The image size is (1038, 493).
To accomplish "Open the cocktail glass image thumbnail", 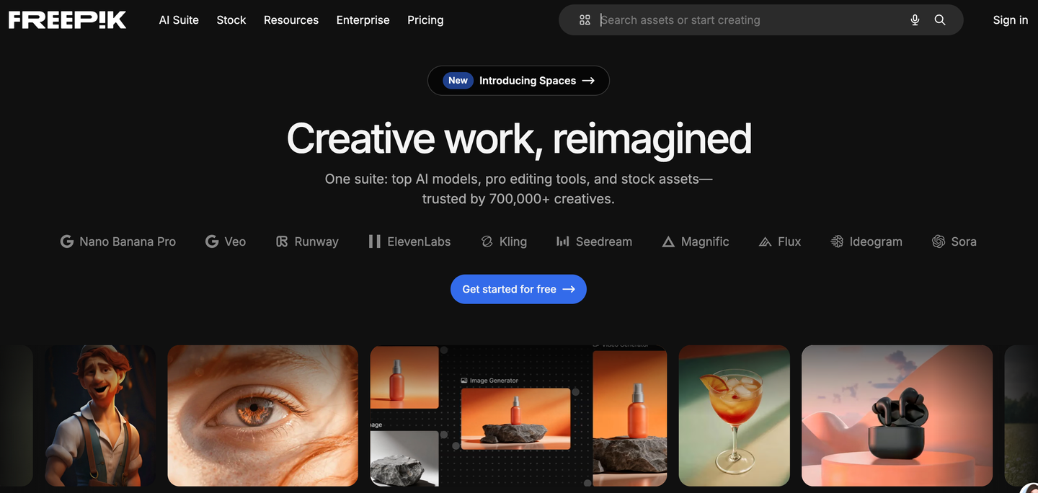I will [x=735, y=416].
